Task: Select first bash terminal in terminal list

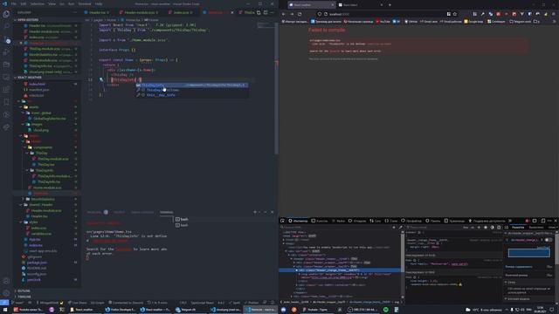Action: [x=182, y=219]
